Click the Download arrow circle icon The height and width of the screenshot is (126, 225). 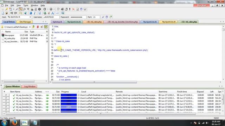click(45, 9)
